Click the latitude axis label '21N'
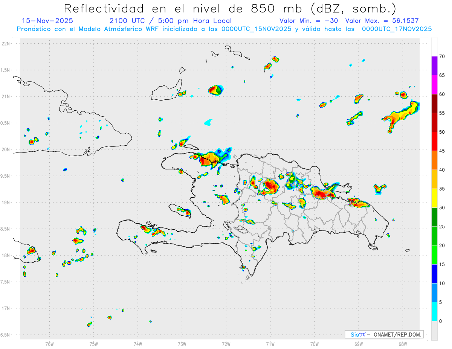The image size is (452, 349). [x=6, y=96]
